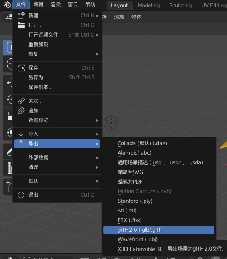Click the editor type icon in header
This screenshot has width=227, height=259.
tap(8, 17)
